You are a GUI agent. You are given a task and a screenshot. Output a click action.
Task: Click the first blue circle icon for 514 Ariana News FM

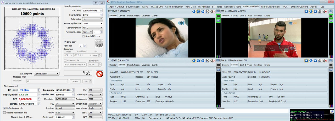(306, 61)
